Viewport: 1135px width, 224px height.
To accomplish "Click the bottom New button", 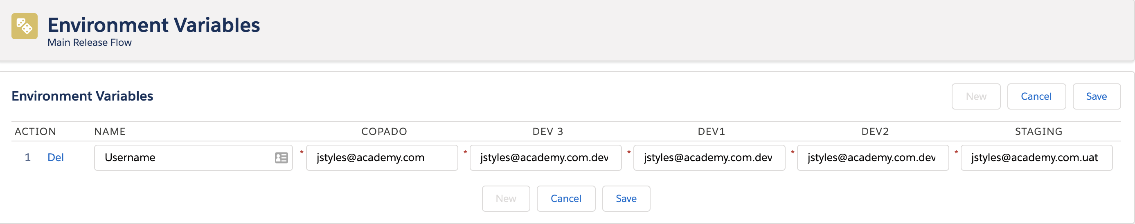I will 506,199.
